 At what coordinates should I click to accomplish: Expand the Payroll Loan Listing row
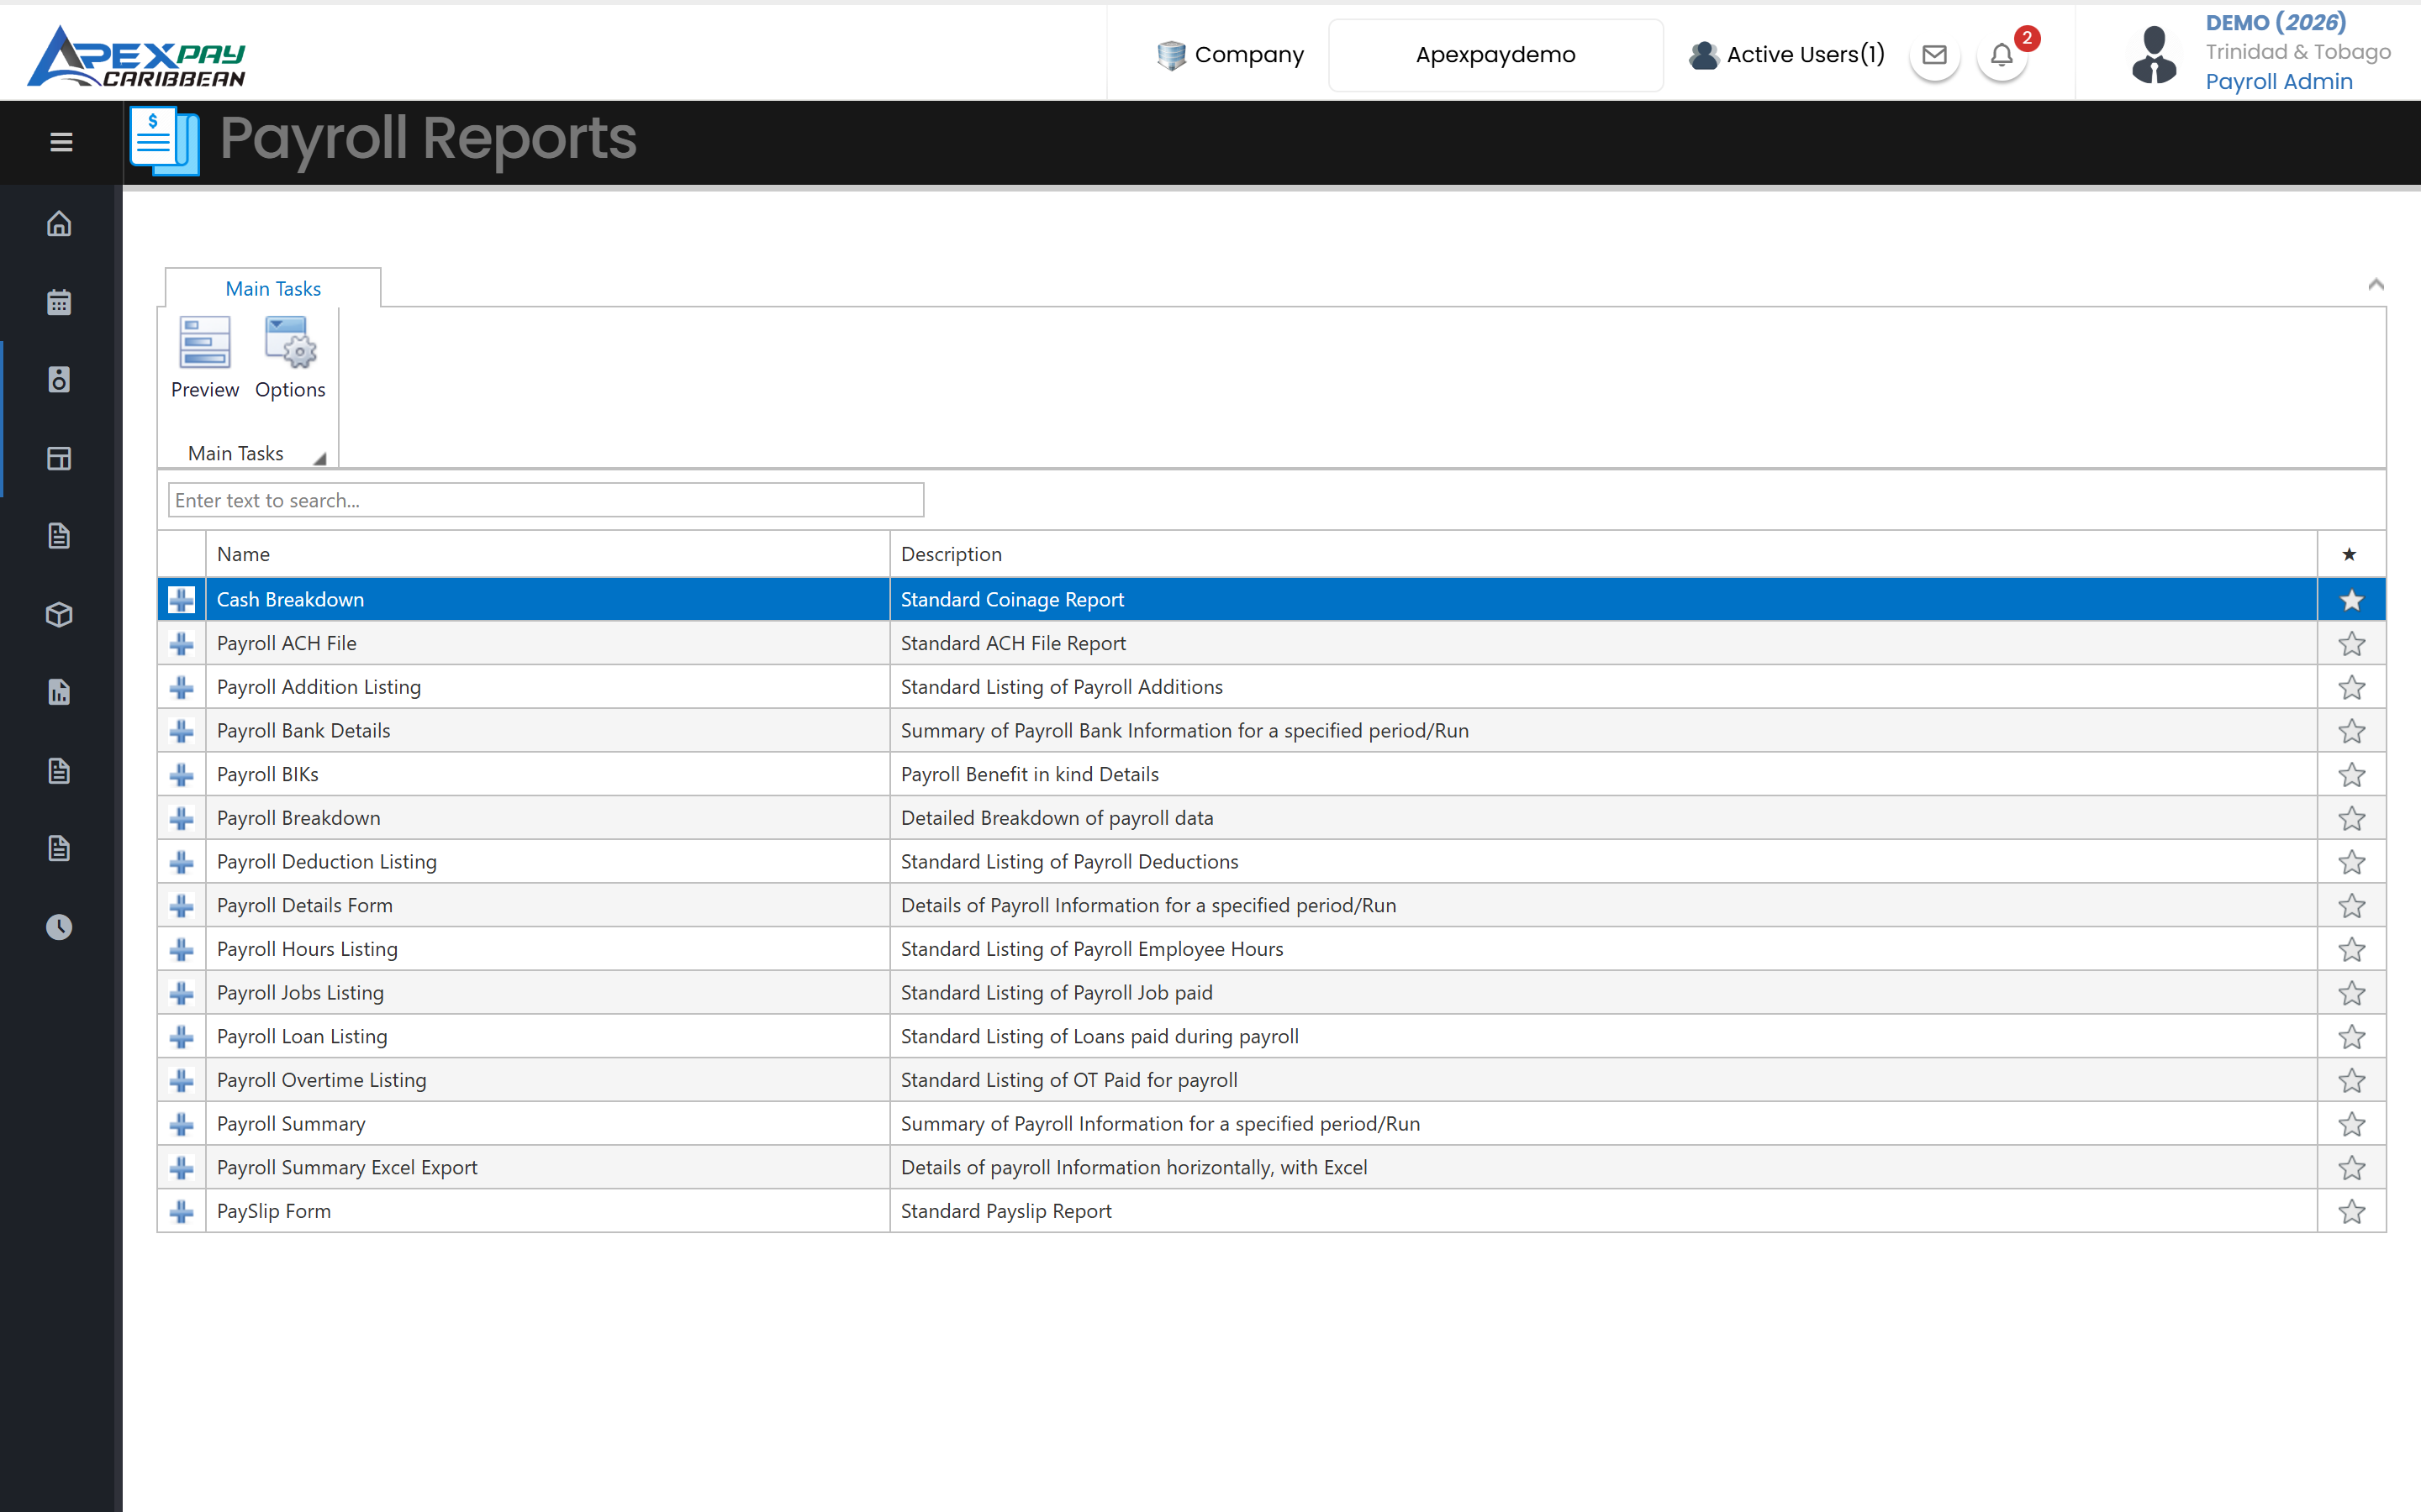point(181,1037)
